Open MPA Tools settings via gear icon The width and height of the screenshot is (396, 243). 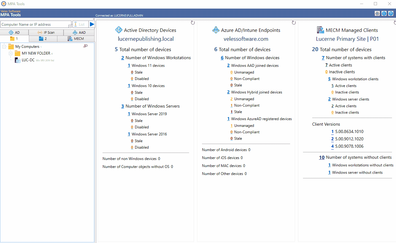[377, 13]
